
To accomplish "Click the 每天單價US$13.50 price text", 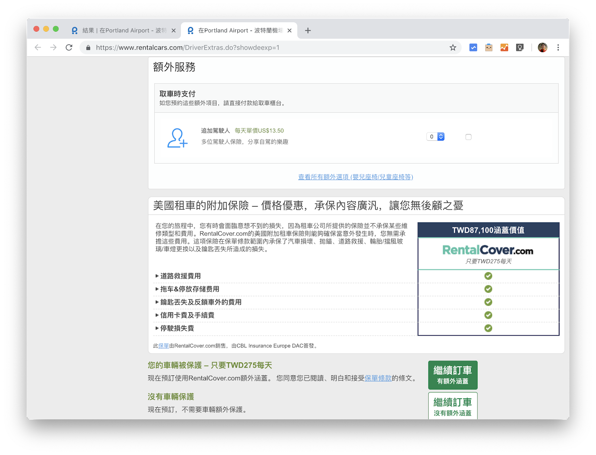I will (x=259, y=131).
